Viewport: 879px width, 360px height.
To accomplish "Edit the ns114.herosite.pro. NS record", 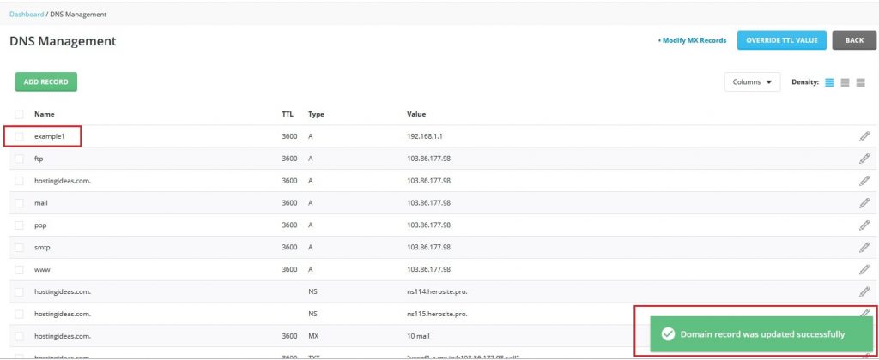I will (864, 291).
